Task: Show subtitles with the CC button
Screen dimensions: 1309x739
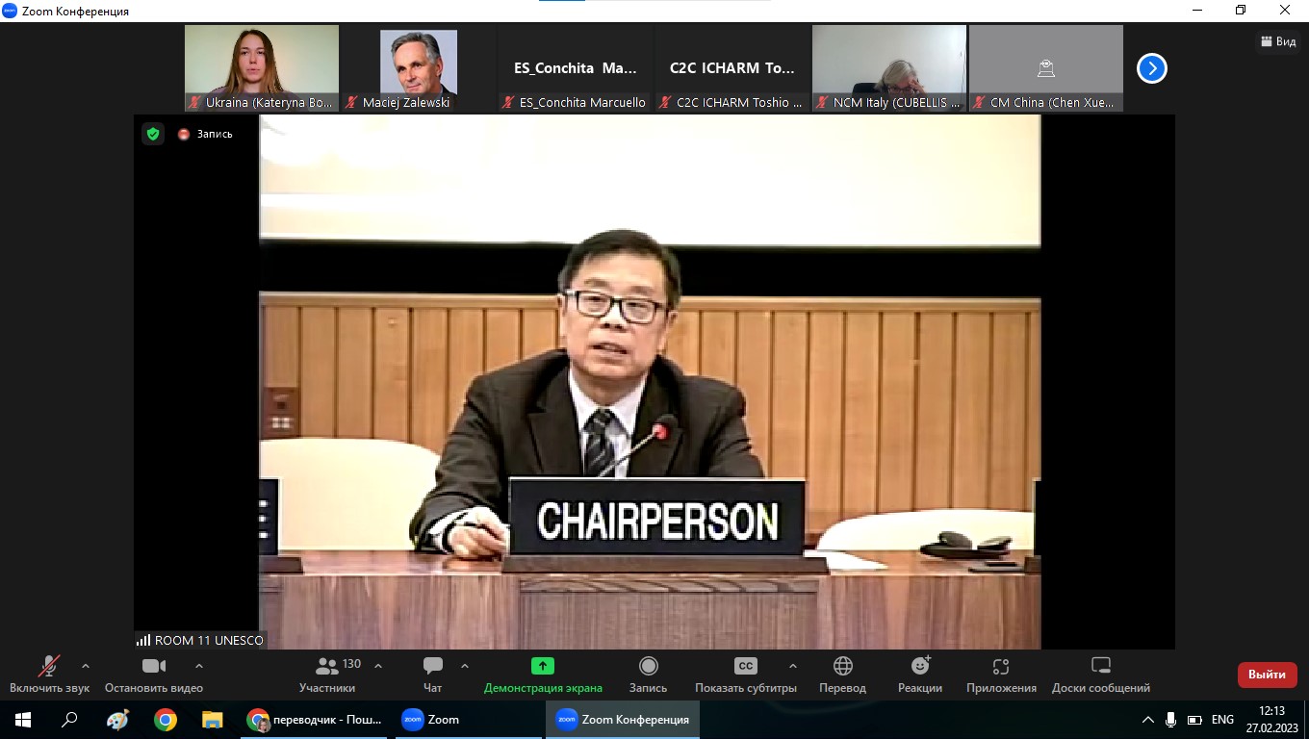Action: (x=745, y=666)
